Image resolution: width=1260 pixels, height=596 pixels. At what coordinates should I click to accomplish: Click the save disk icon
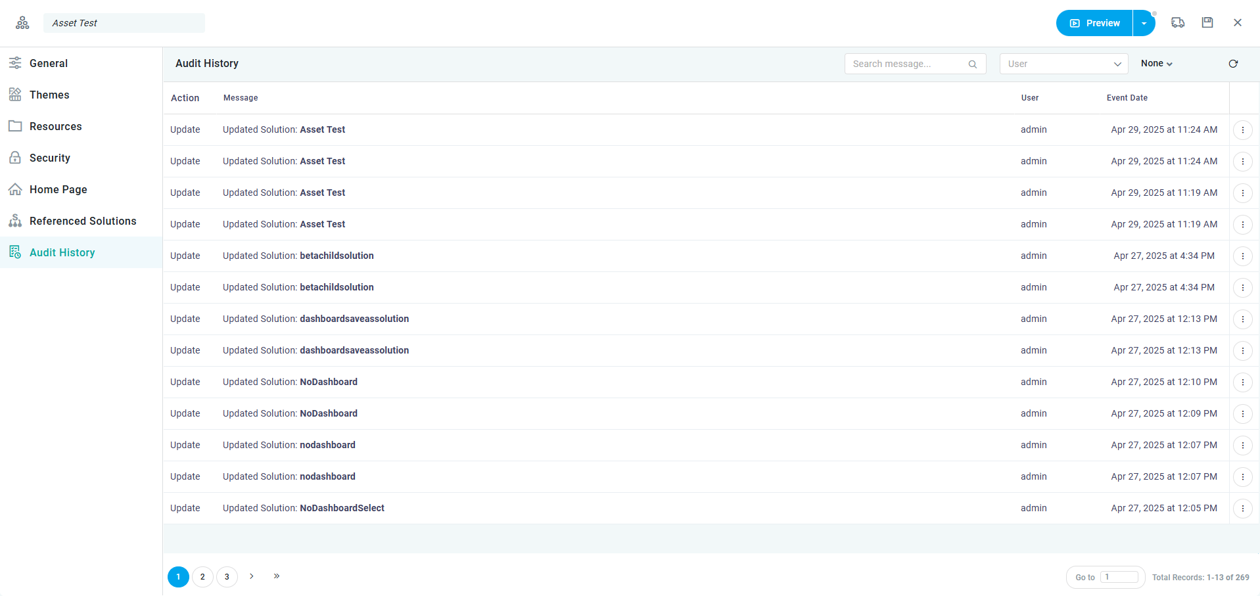[1207, 23]
